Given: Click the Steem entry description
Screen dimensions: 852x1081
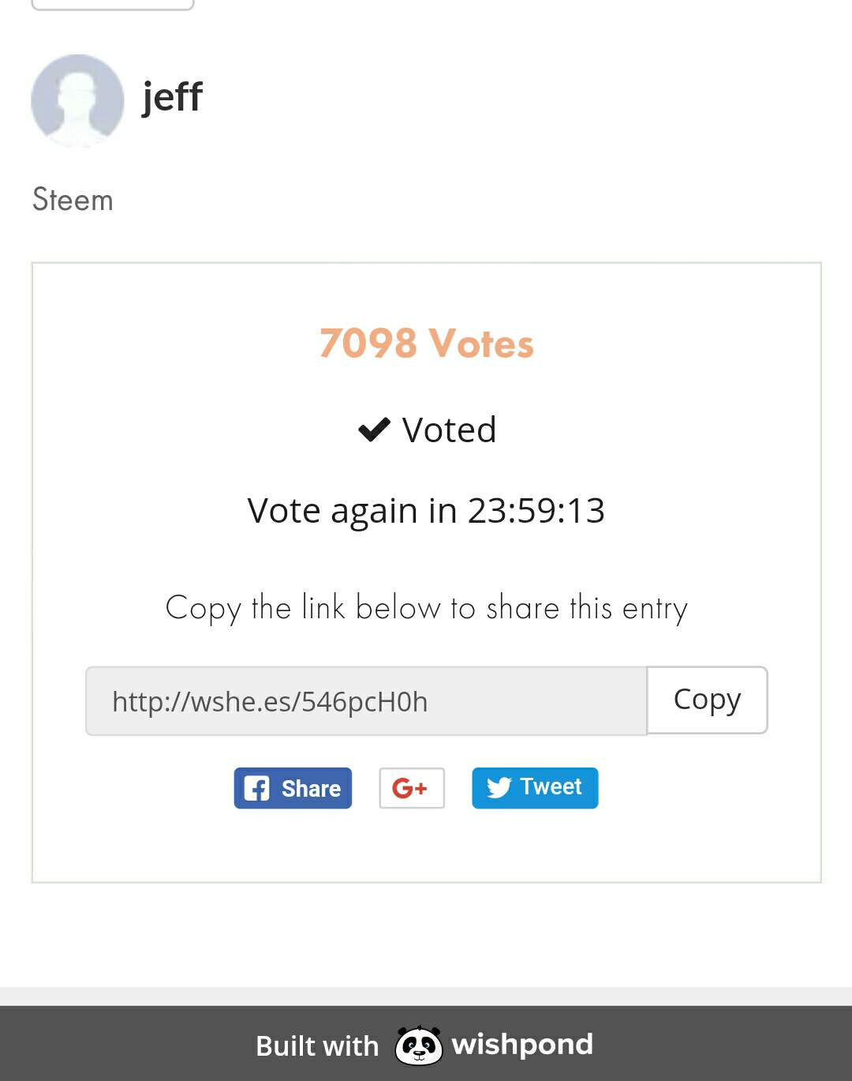Looking at the screenshot, I should tap(73, 200).
